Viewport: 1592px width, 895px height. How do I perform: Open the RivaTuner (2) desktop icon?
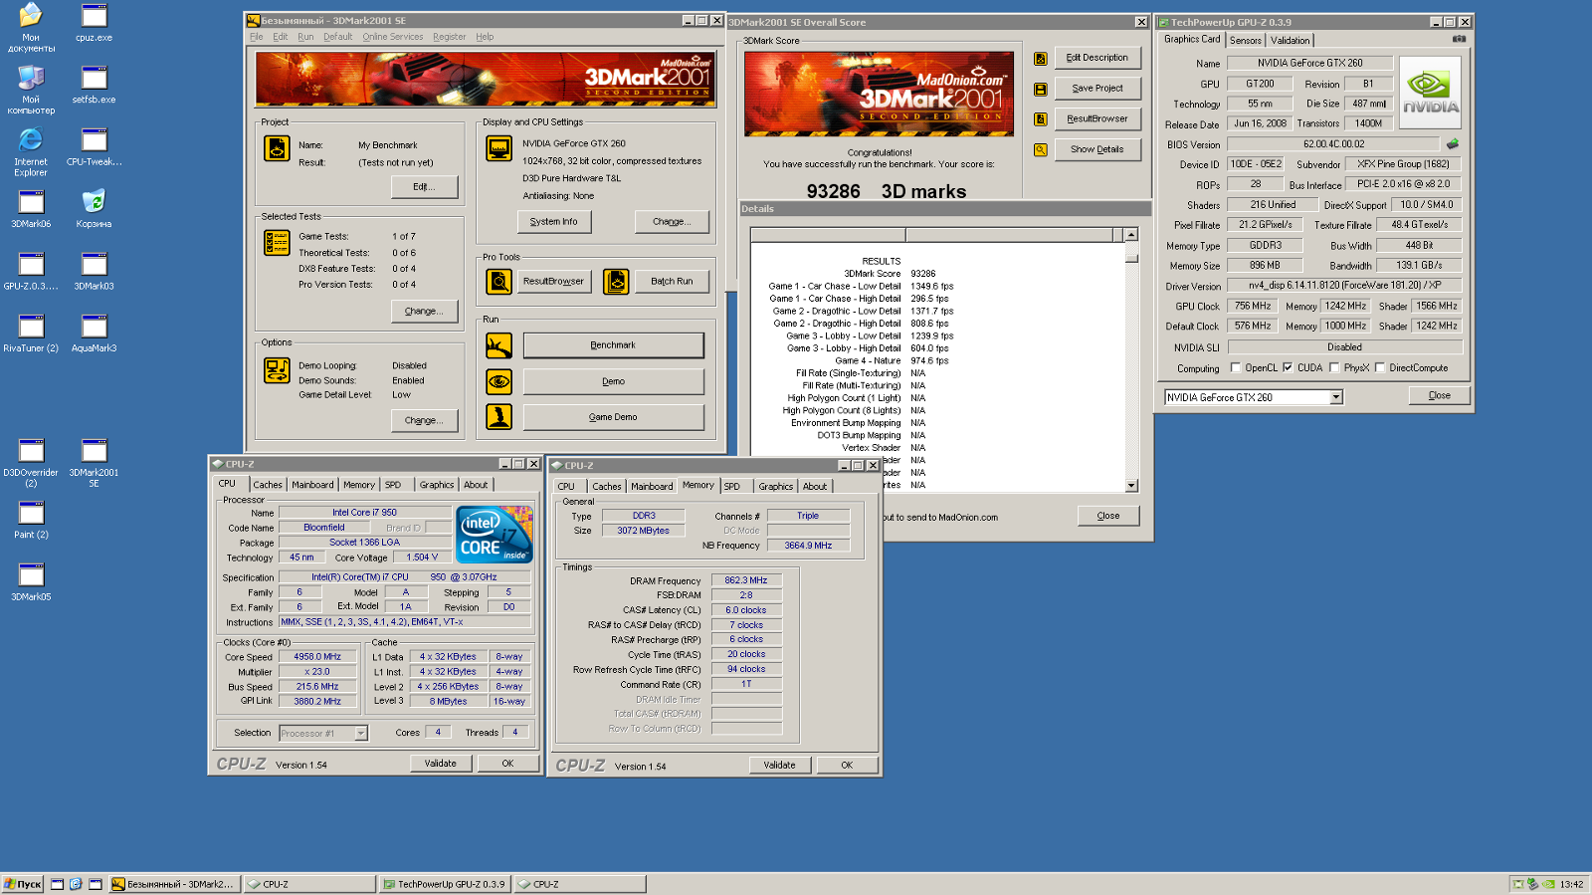point(31,333)
